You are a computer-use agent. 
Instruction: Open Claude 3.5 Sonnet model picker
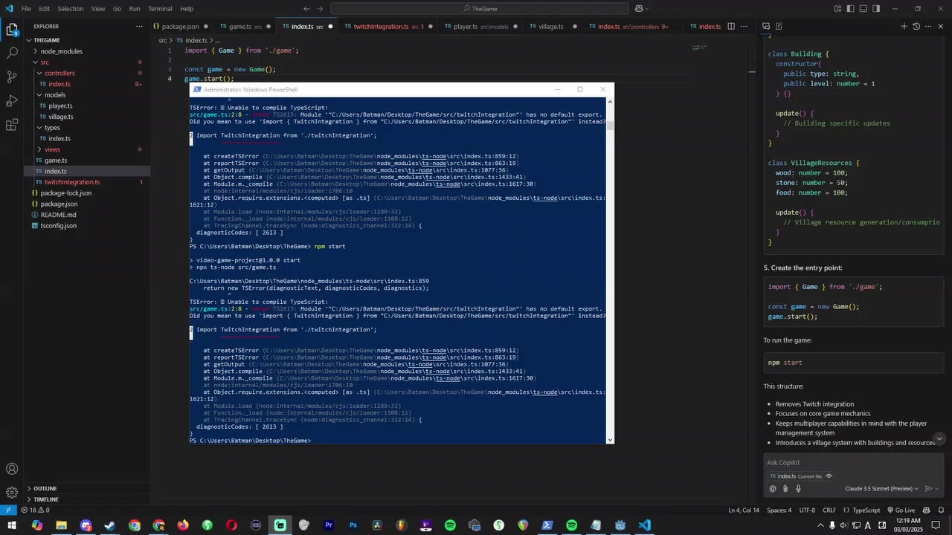point(882,488)
